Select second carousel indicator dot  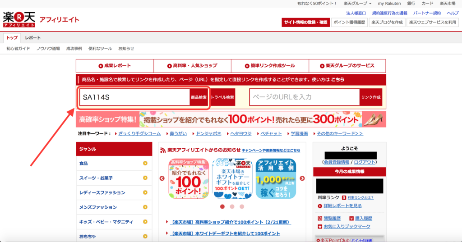(x=232, y=207)
